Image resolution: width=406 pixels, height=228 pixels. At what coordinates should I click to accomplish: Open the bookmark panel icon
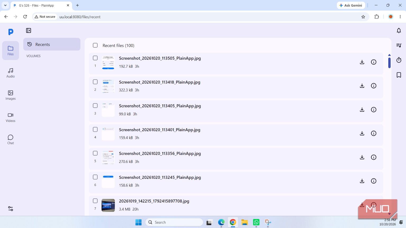click(399, 75)
